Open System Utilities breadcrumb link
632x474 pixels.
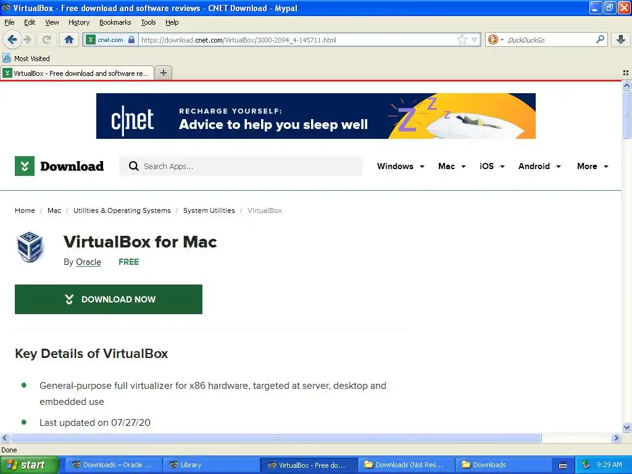(x=209, y=210)
